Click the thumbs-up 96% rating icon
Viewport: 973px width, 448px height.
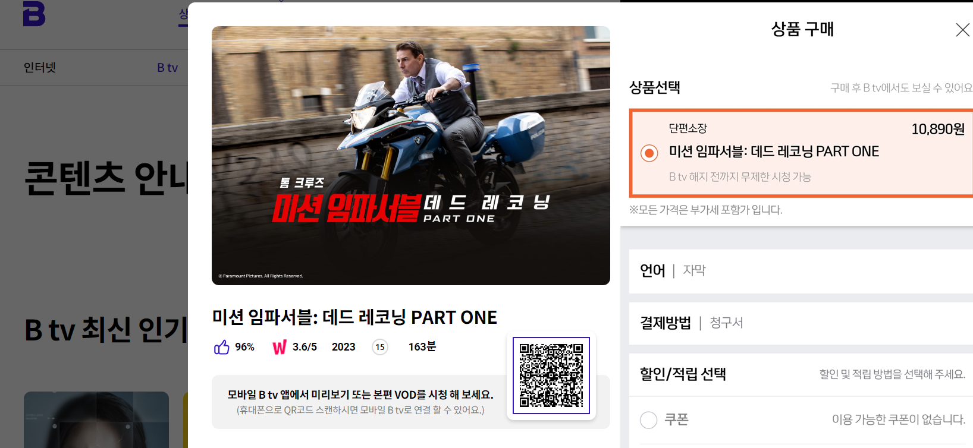tap(221, 347)
